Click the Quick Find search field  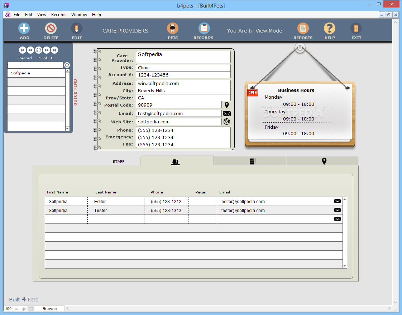click(35, 65)
